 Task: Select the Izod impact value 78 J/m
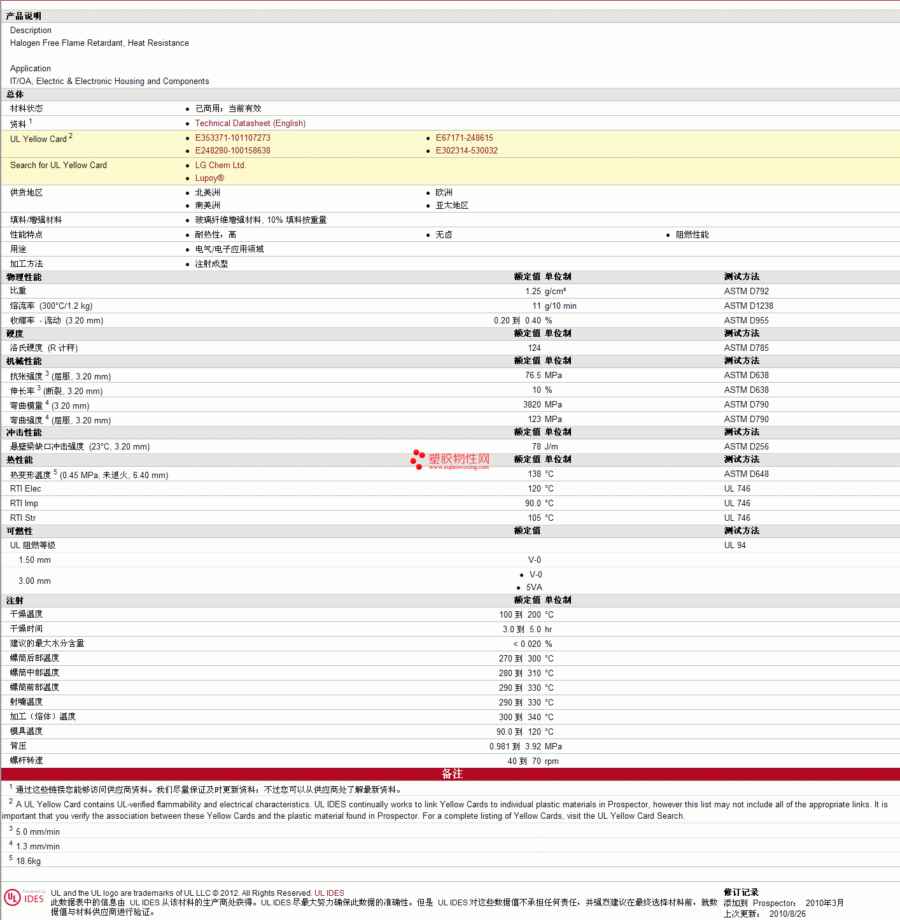point(545,447)
